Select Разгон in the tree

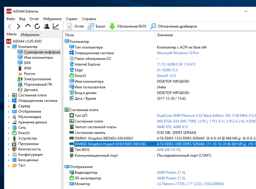click(29, 74)
